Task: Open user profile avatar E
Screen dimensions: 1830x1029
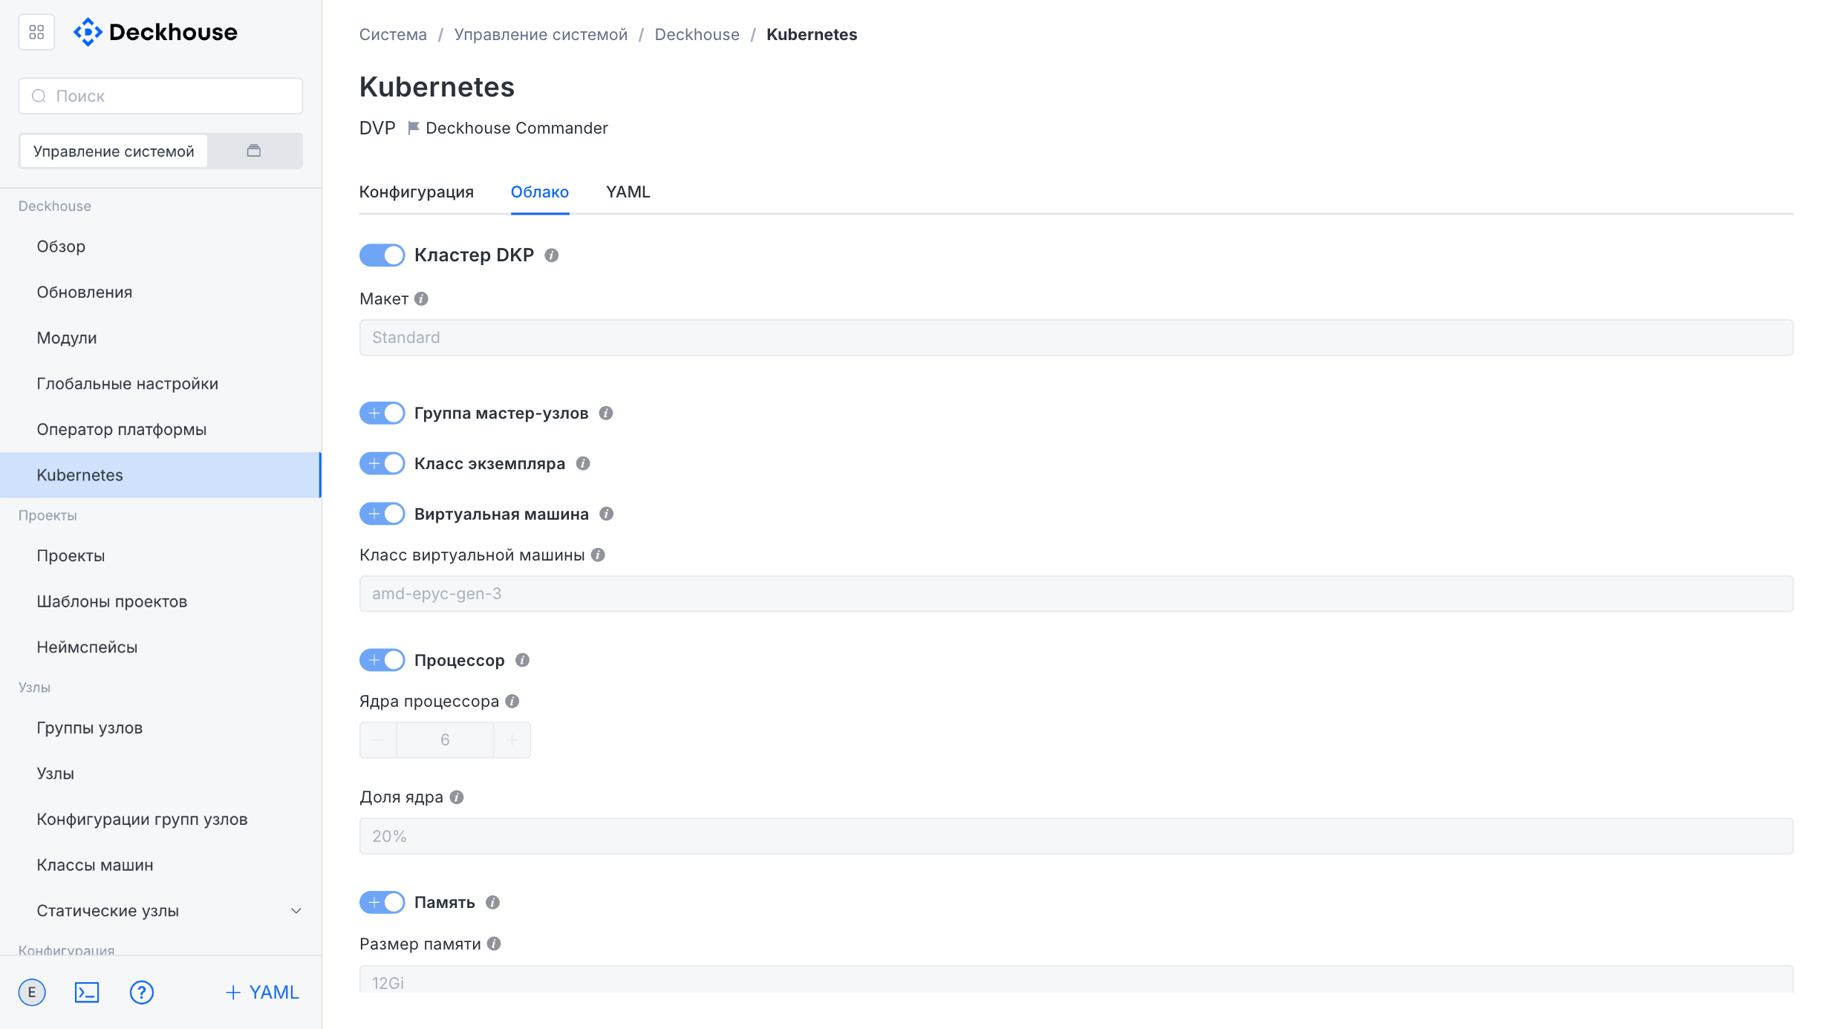Action: pyautogui.click(x=32, y=993)
